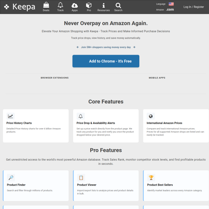The image size is (209, 209).
Task: Click the Pro Features heading
Action: [x=106, y=150]
